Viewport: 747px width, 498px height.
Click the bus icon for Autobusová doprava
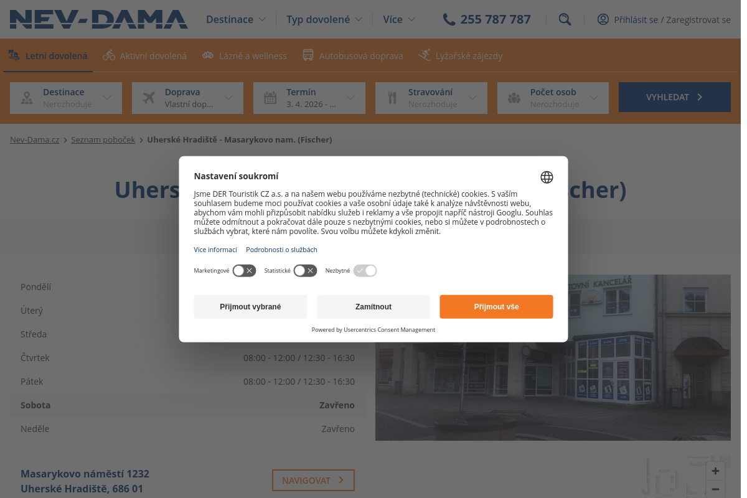308,55
